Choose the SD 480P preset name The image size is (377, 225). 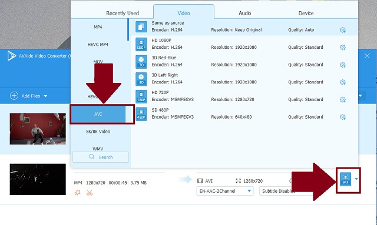coord(160,110)
